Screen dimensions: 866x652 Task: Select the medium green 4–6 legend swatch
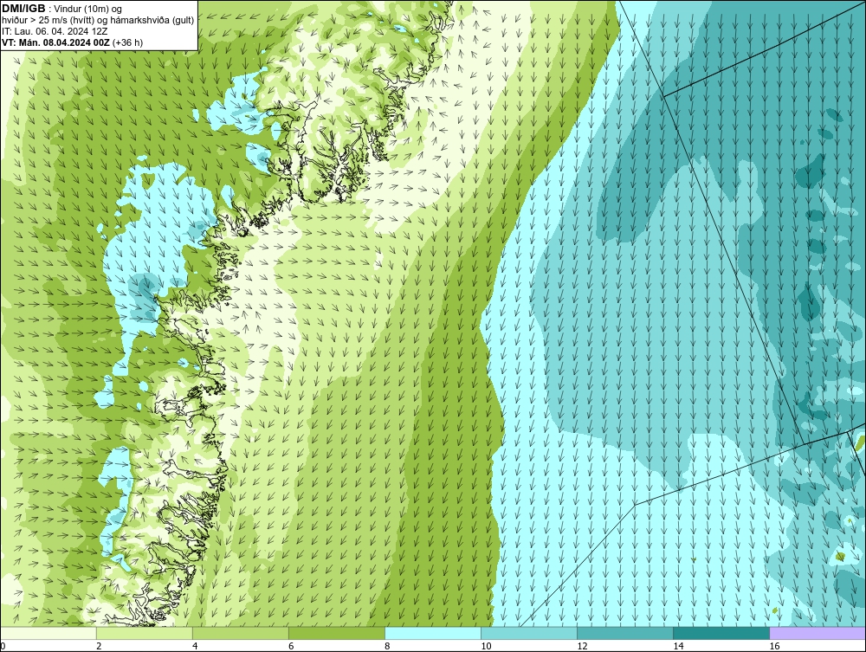click(240, 633)
